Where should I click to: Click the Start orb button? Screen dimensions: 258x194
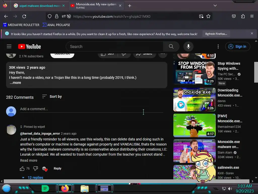pyautogui.click(x=7, y=188)
